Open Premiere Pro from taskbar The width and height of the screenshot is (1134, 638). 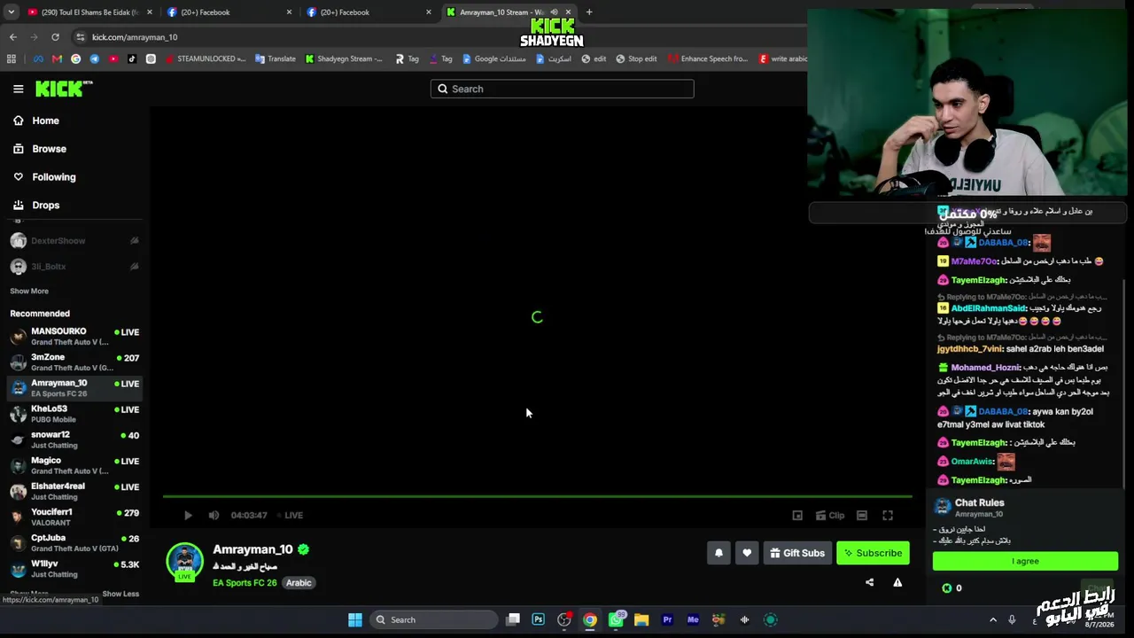pos(667,620)
